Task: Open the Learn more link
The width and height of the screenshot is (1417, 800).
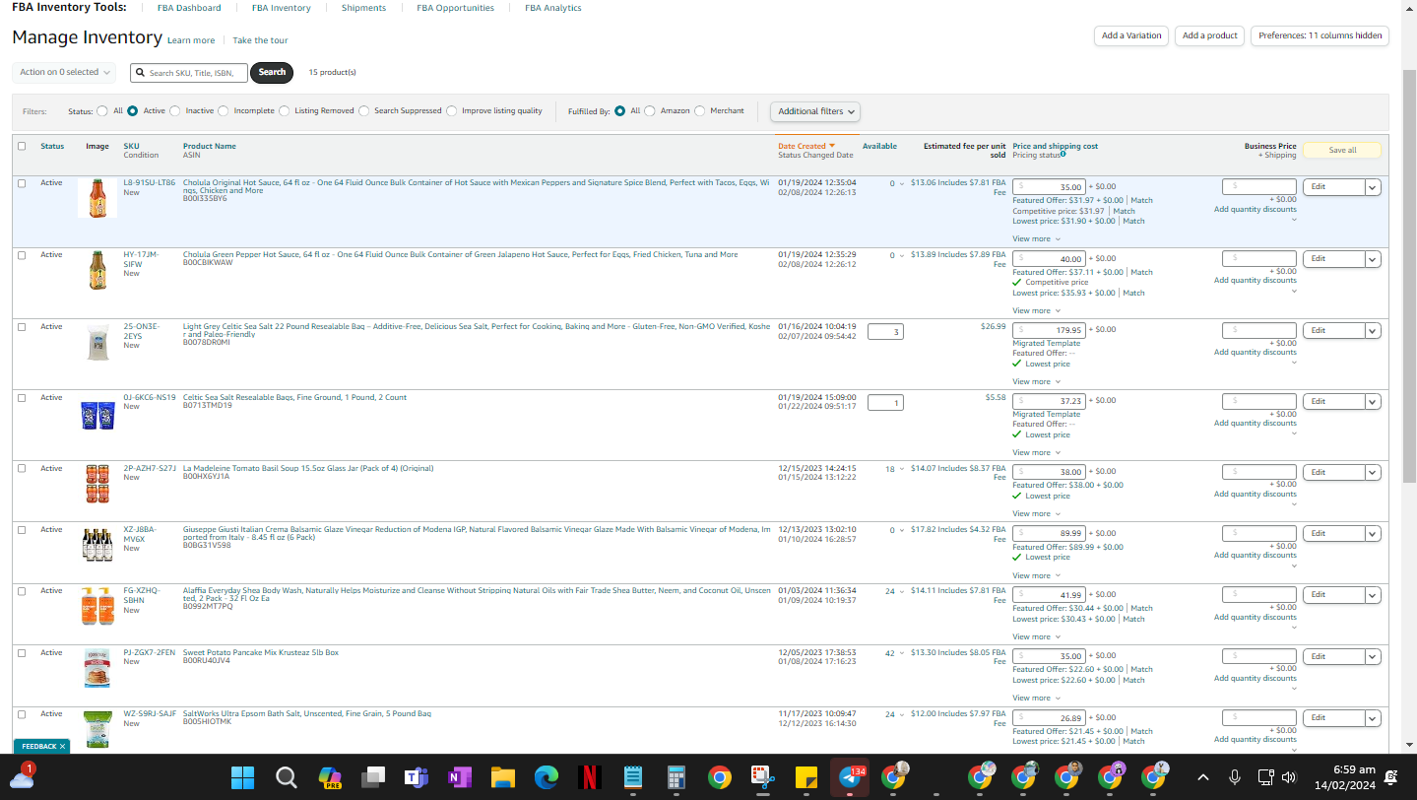Action: pos(191,40)
